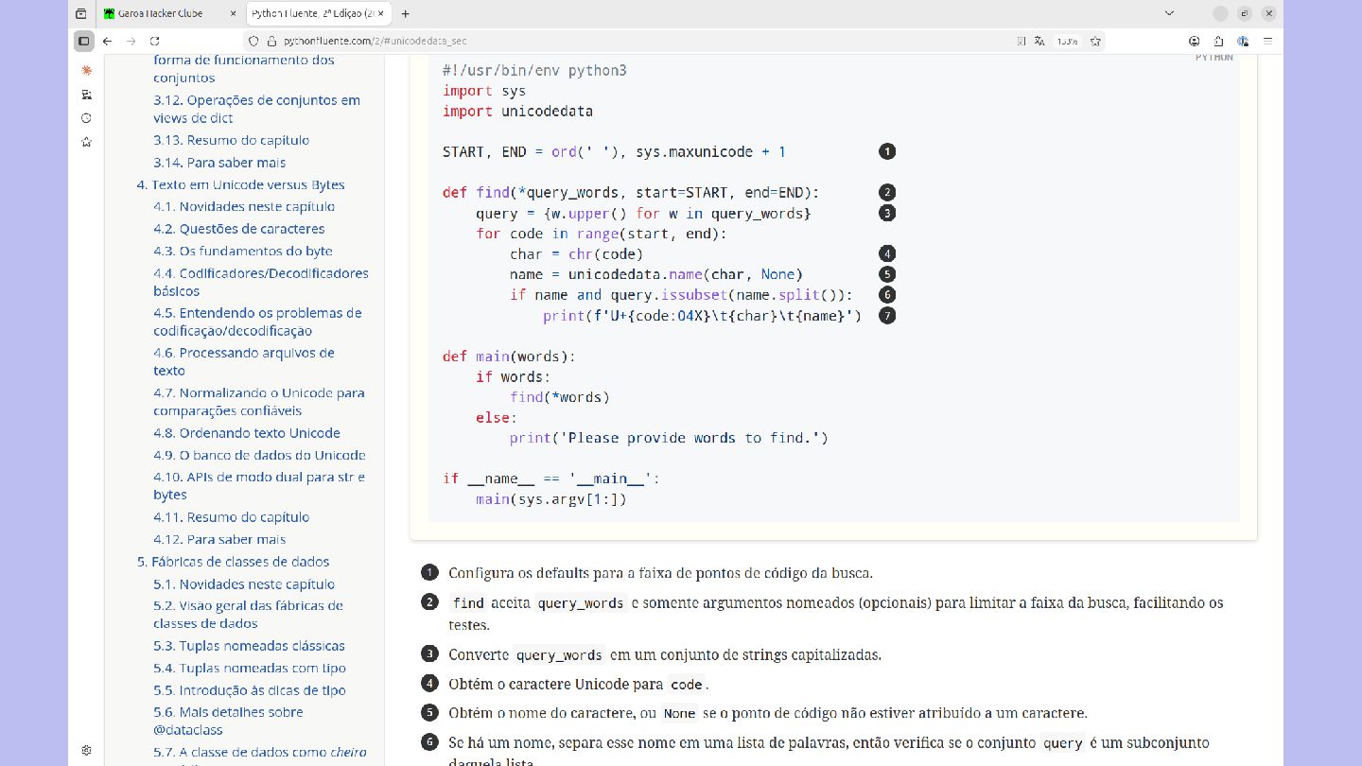Screen dimensions: 1362x766
Task: Toggle the browser sidebar button
Action: (x=84, y=41)
